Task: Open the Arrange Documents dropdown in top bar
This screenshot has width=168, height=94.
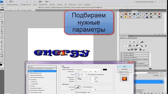Action: (41, 2)
